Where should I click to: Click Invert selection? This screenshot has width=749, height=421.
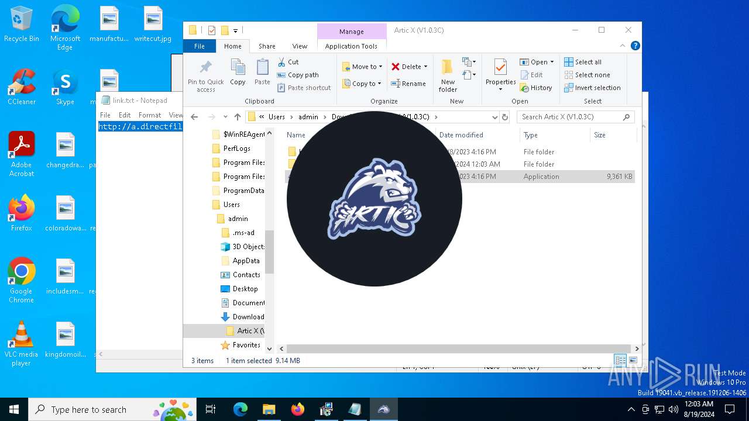[x=592, y=88]
